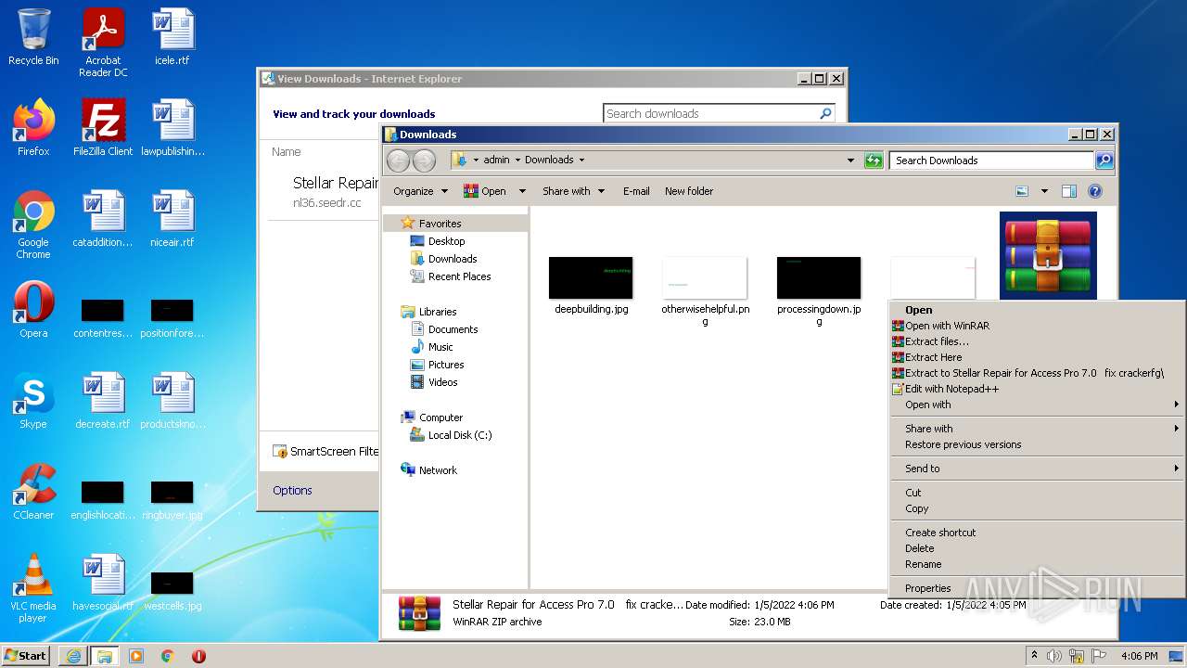Viewport: 1187px width, 668px height.
Task: Click the Explorer back navigation arrow
Action: 398,161
